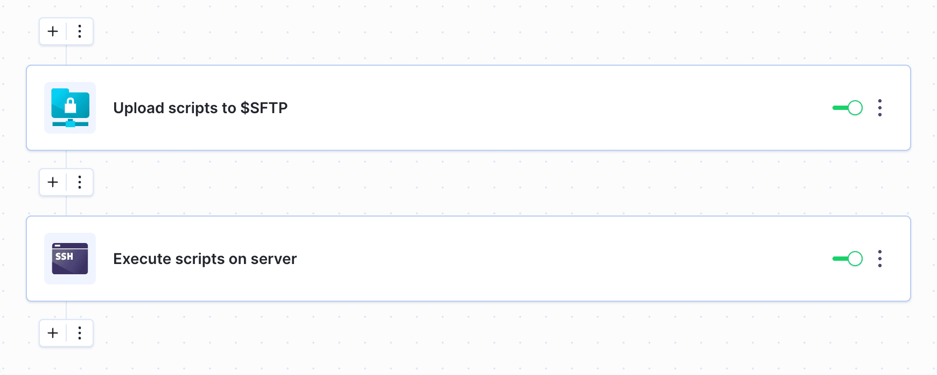
Task: Disable the 'Execute scripts on server' action toggle
Action: point(847,259)
